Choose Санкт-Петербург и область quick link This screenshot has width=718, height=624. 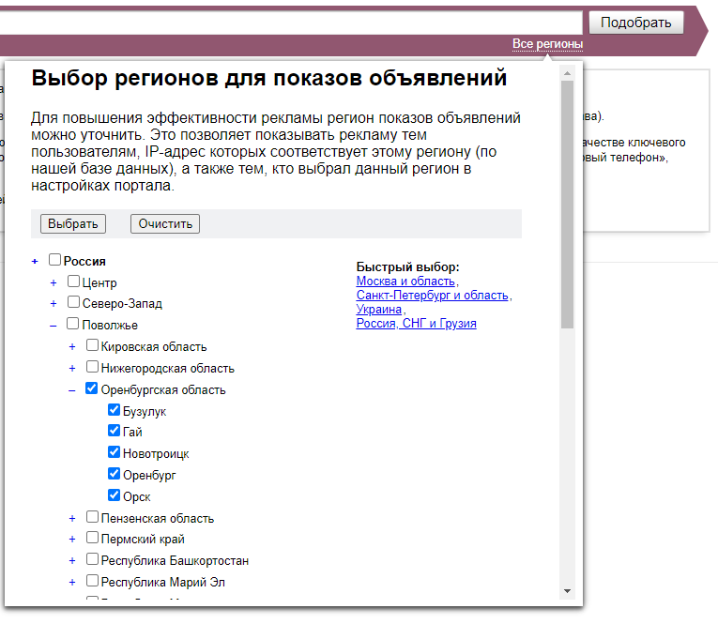coord(433,296)
